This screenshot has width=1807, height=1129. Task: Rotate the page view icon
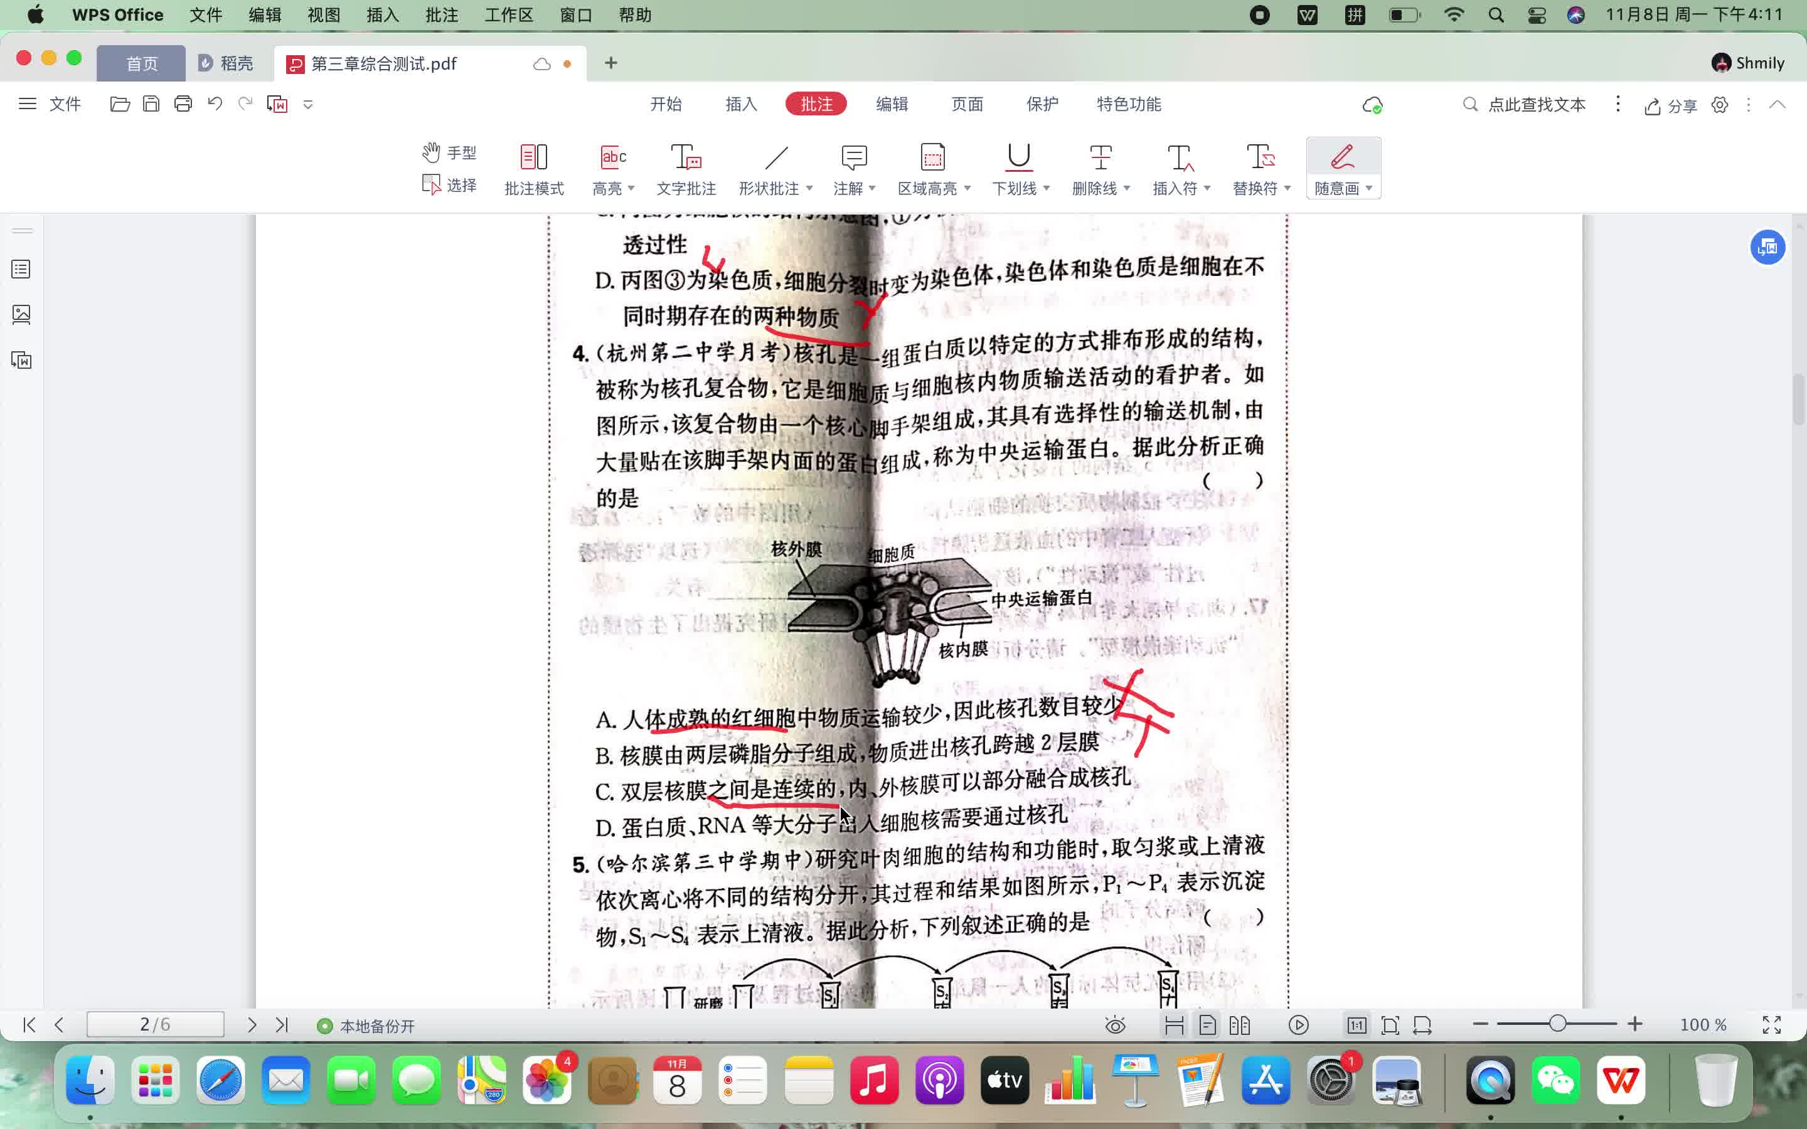[1422, 1026]
